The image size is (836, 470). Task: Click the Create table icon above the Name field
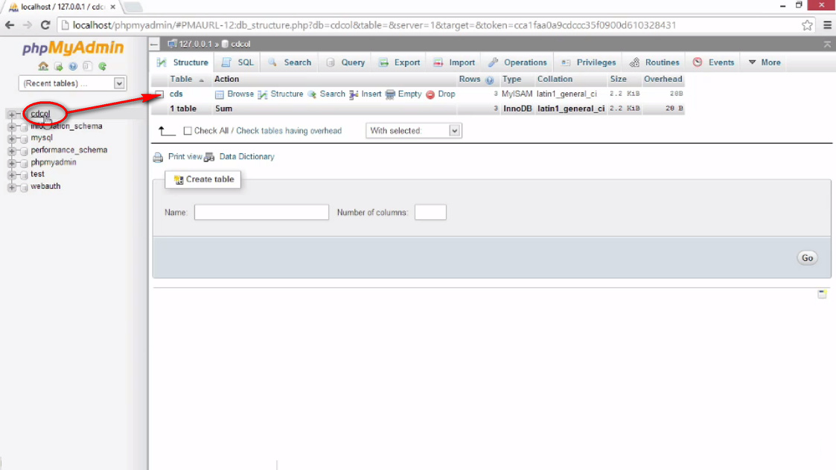[x=177, y=179]
